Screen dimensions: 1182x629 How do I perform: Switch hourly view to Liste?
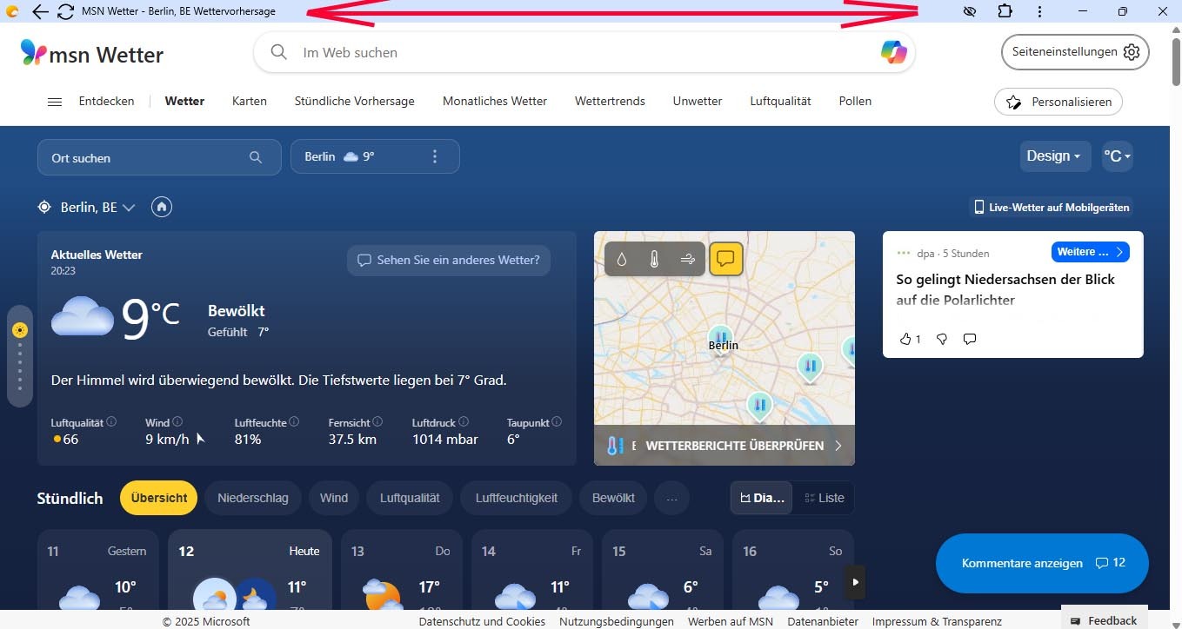pyautogui.click(x=824, y=498)
